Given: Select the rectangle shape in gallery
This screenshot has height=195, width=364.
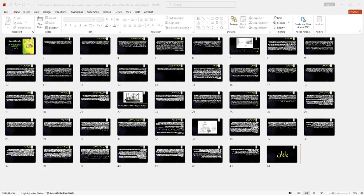Looking at the screenshot, I should (x=212, y=18).
